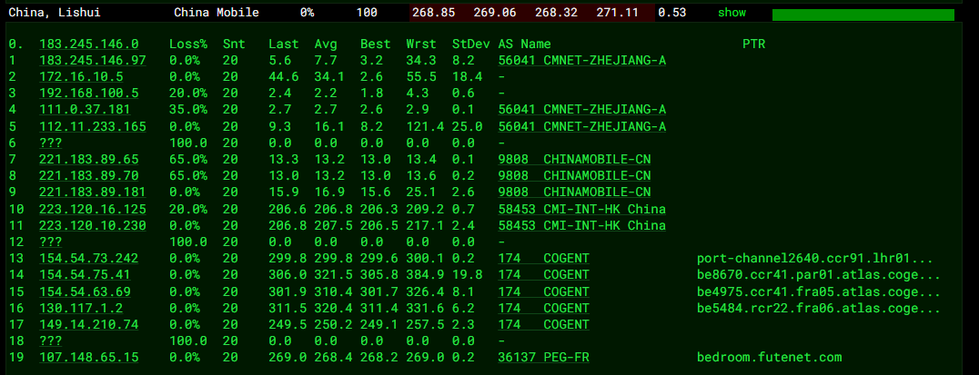Click the ??? link in hop 12
The height and width of the screenshot is (375, 979).
click(51, 242)
